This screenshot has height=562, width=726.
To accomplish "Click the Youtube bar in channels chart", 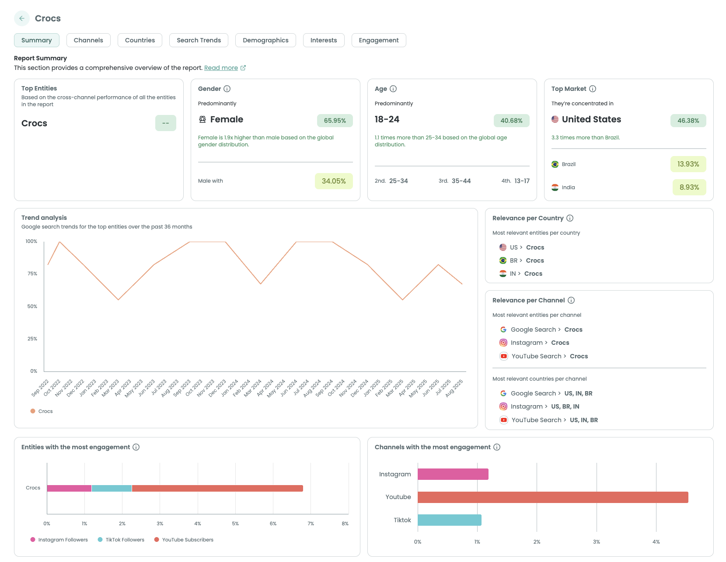I will pos(552,497).
